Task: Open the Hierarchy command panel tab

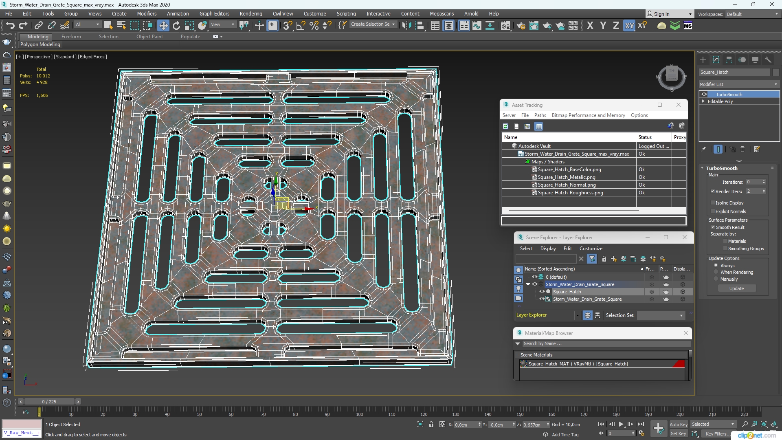Action: coord(729,60)
